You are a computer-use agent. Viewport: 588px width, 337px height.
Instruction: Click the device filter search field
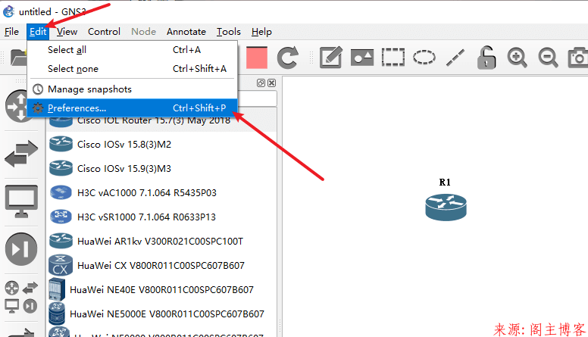tap(258, 98)
